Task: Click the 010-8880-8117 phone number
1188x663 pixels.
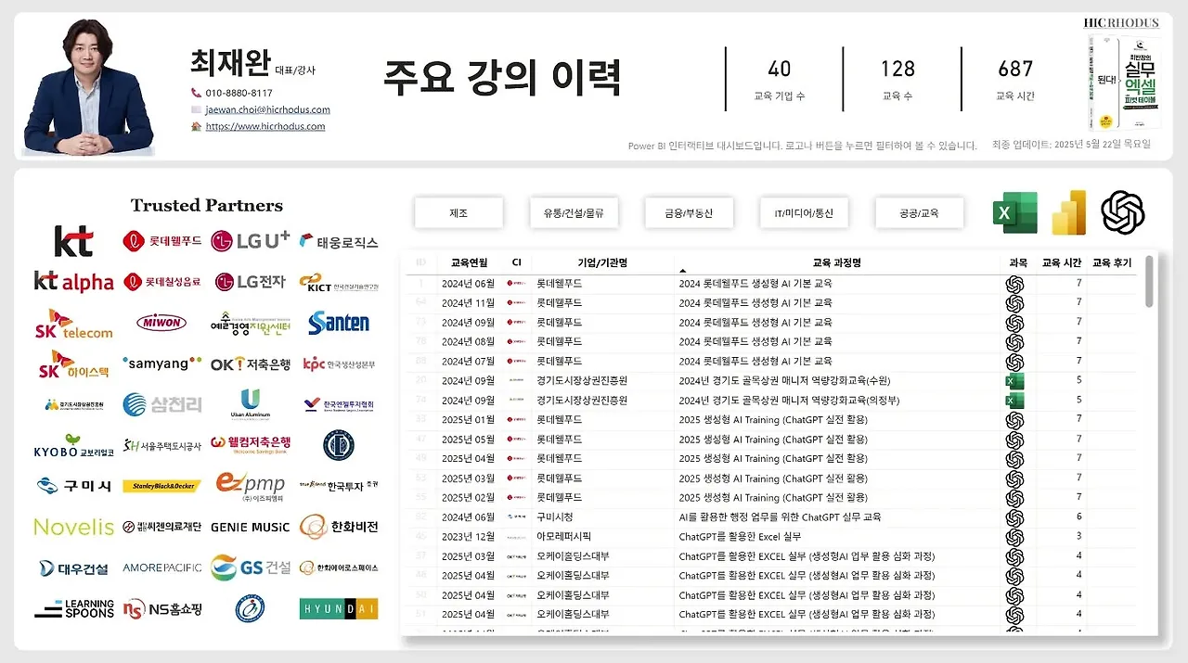Action: [x=239, y=93]
